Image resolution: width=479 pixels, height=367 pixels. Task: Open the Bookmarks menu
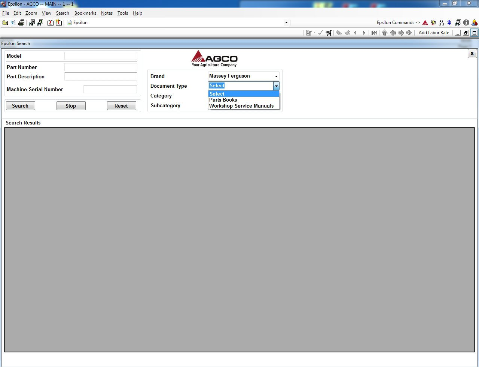pos(85,13)
